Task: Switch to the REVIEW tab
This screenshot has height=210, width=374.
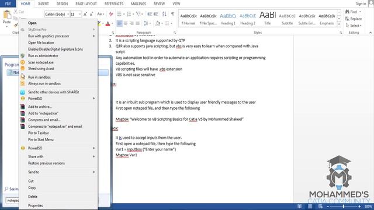Action: click(x=159, y=4)
